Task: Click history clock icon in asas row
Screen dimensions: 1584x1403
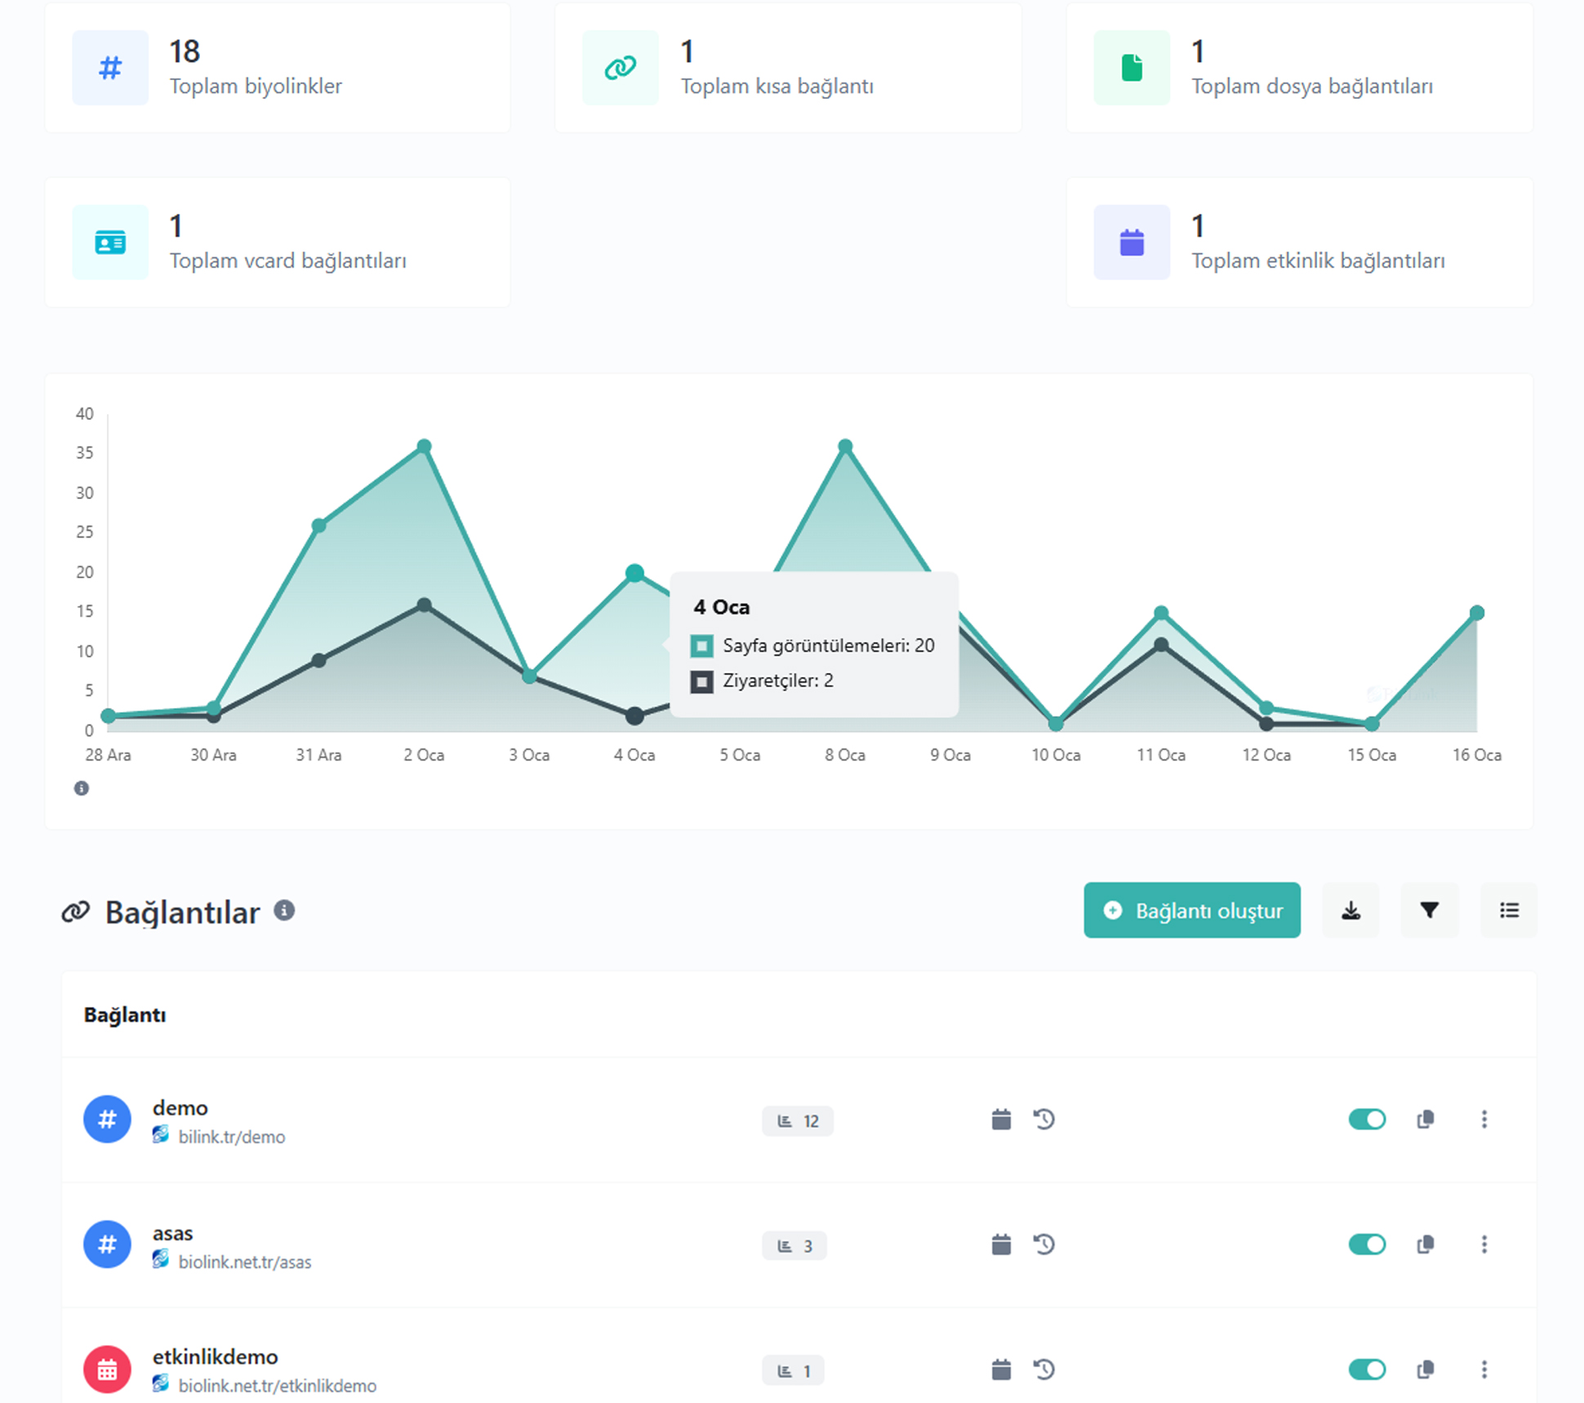Action: click(1044, 1244)
